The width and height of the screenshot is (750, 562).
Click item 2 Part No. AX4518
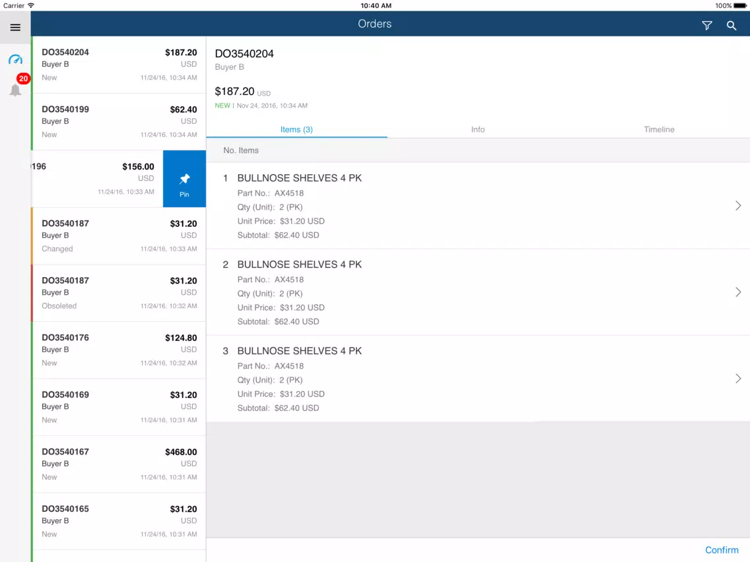[270, 280]
